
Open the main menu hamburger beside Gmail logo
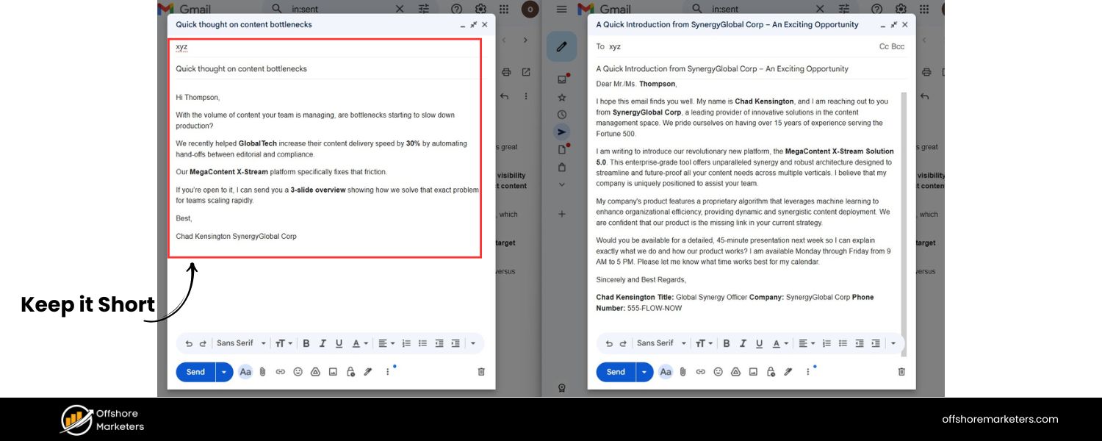point(562,9)
